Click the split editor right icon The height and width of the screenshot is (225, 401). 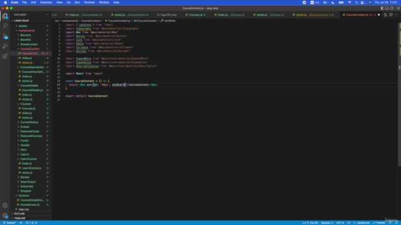tap(391, 15)
